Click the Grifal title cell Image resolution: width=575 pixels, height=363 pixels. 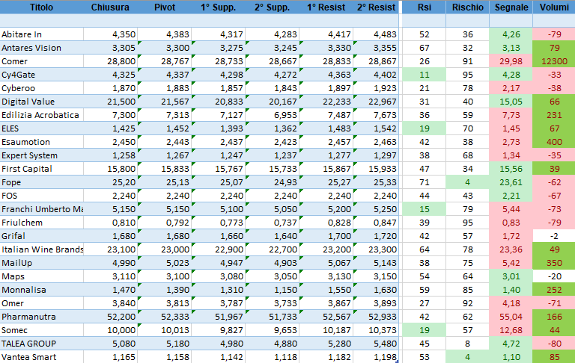click(41, 236)
